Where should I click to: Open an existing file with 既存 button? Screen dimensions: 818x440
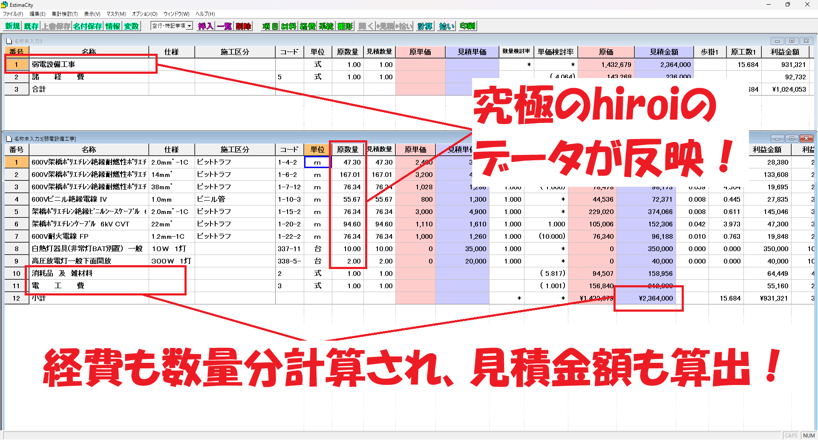point(31,26)
